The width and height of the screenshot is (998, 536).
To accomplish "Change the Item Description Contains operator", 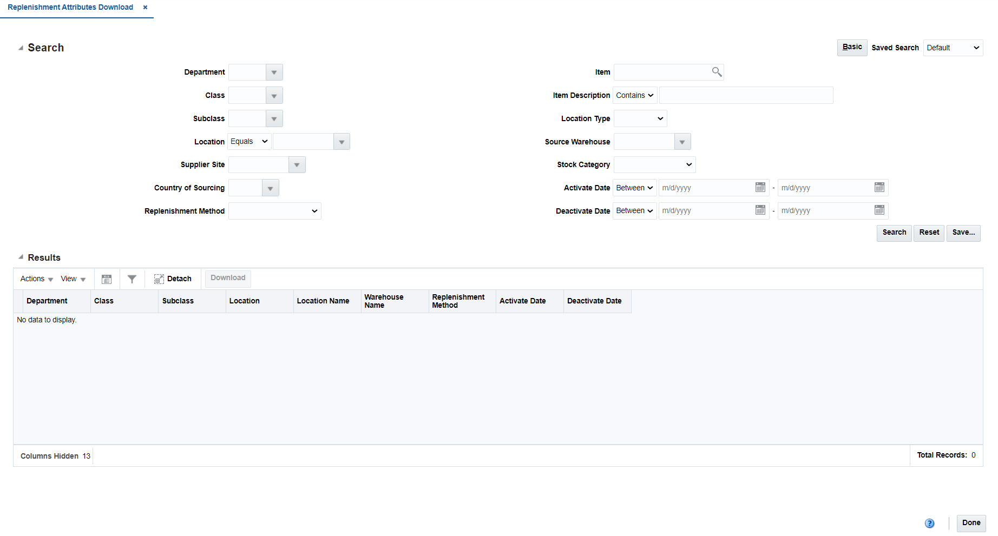I will tap(634, 95).
